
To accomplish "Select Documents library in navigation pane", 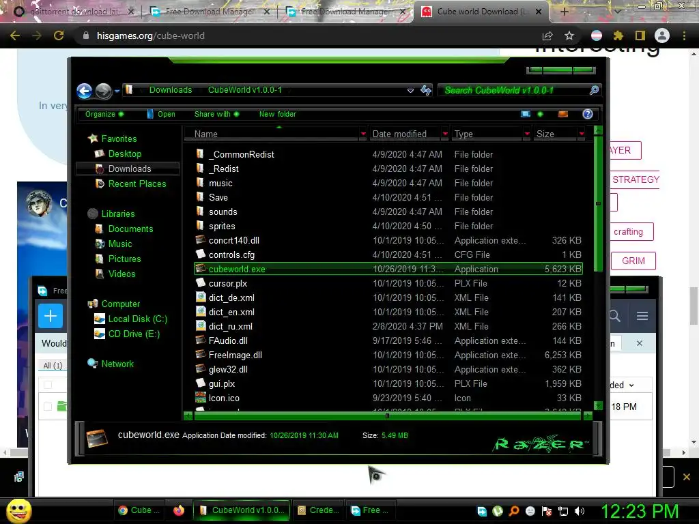I will 124,229.
